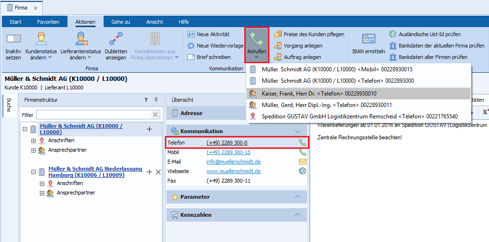
Task: Click the Anrufen phone icon
Action: 257,40
